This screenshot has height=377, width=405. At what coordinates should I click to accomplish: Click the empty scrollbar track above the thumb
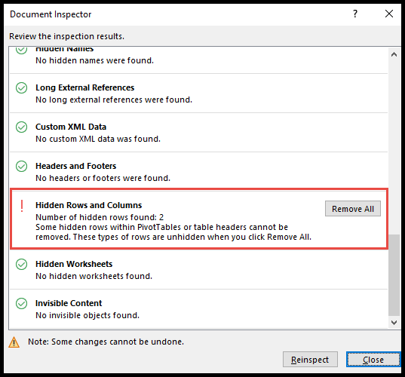click(394, 148)
